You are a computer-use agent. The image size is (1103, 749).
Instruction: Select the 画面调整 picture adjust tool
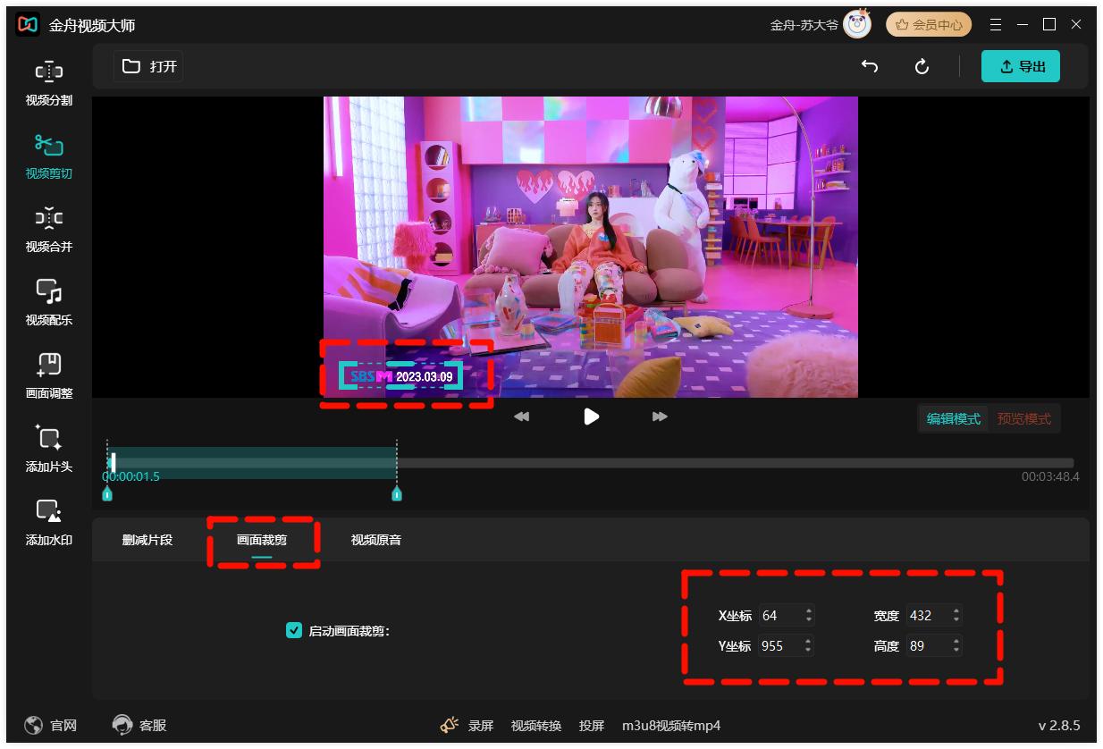pyautogui.click(x=49, y=375)
